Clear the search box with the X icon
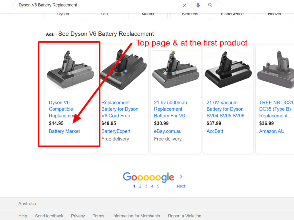The width and height of the screenshot is (294, 220). (185, 5)
